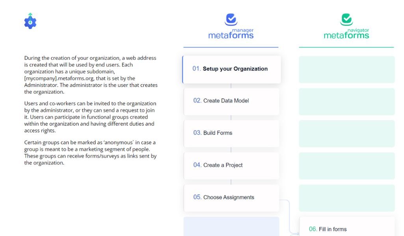This screenshot has height=236, width=404.
Task: Open the metaforms navigator wordmark logo
Action: coord(346,34)
